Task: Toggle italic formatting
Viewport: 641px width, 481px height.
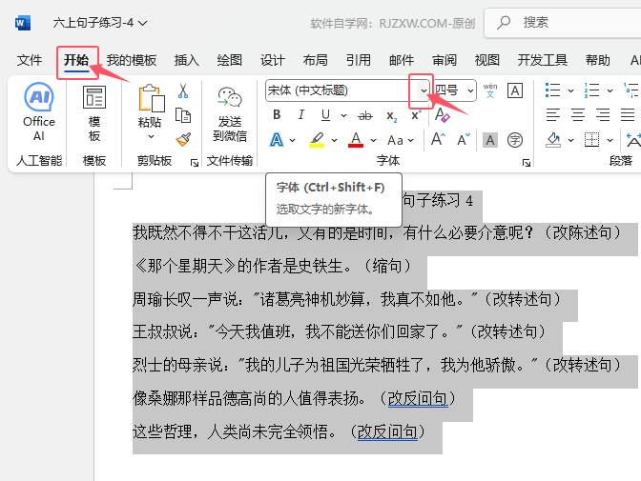Action: 301,115
